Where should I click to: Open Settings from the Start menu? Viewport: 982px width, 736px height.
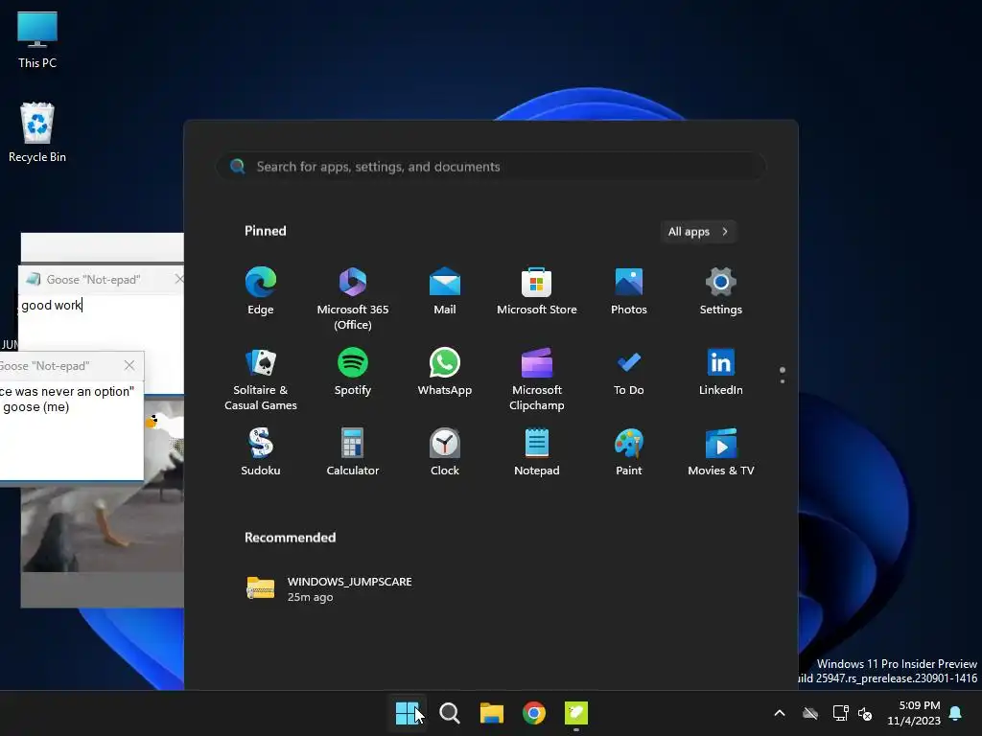[721, 291]
